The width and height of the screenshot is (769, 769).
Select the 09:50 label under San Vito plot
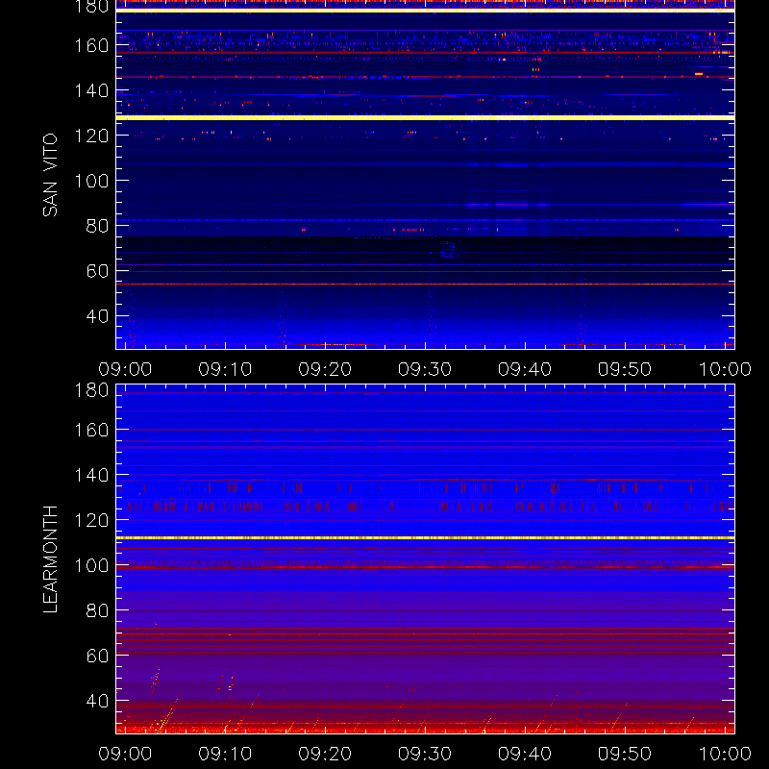click(x=625, y=369)
